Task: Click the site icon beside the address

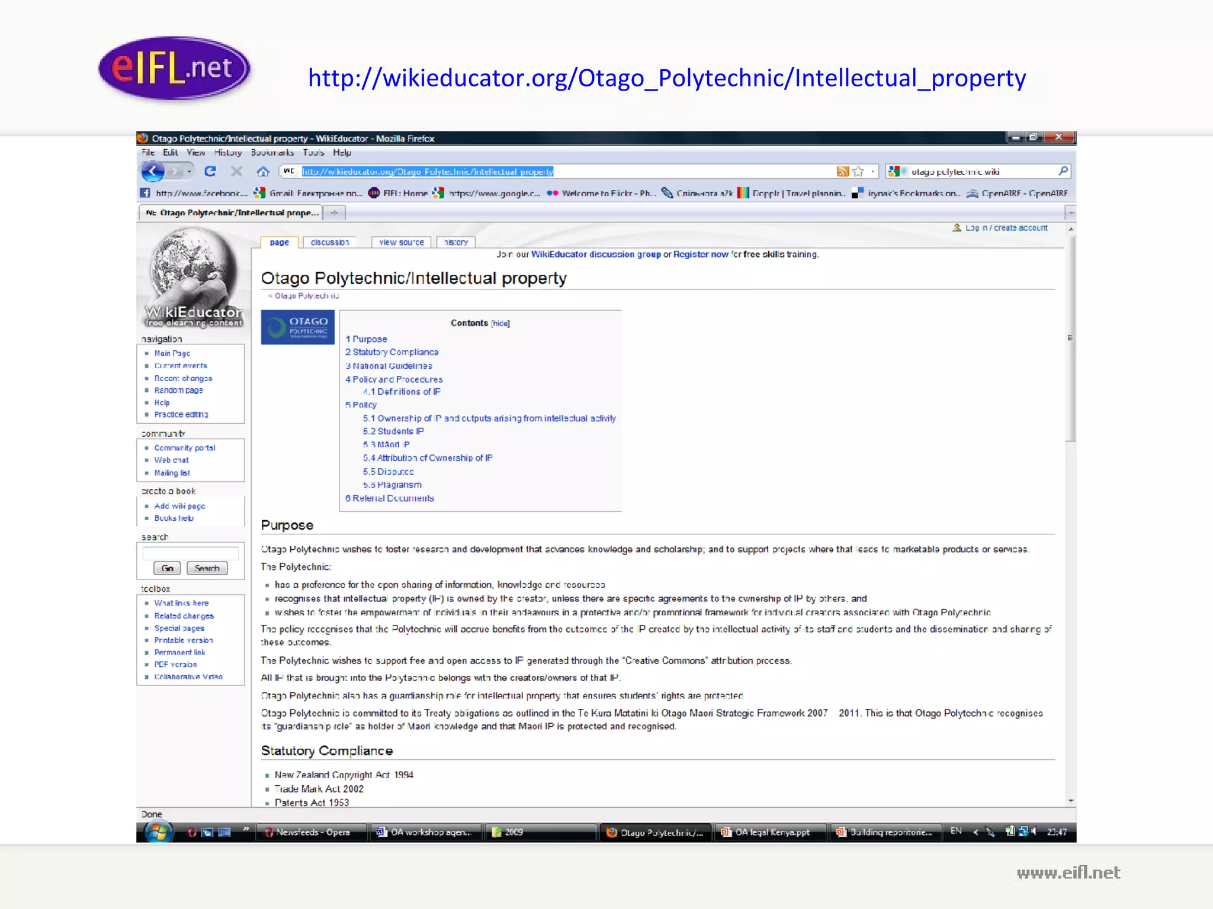Action: [289, 171]
